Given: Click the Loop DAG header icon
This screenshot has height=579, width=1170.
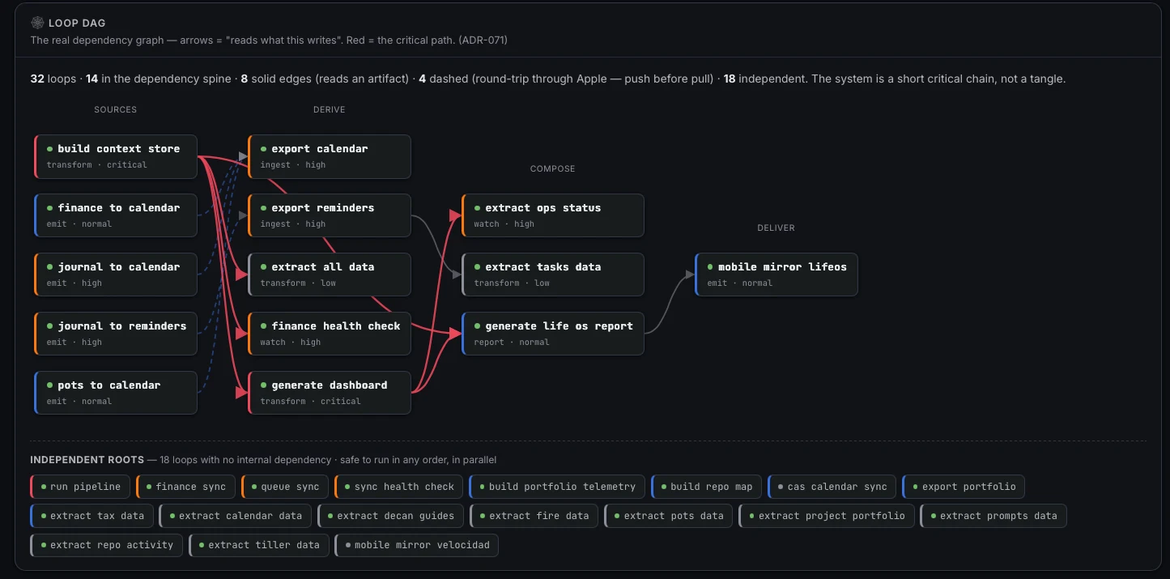Looking at the screenshot, I should [36, 23].
